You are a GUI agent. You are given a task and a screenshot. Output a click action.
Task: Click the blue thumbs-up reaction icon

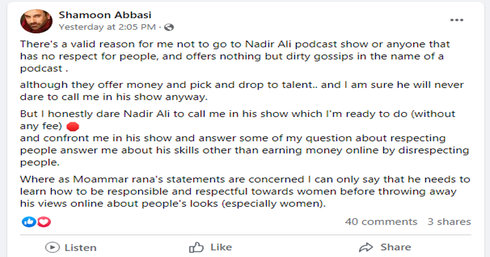28,222
